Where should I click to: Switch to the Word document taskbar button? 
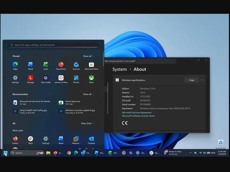(99, 153)
